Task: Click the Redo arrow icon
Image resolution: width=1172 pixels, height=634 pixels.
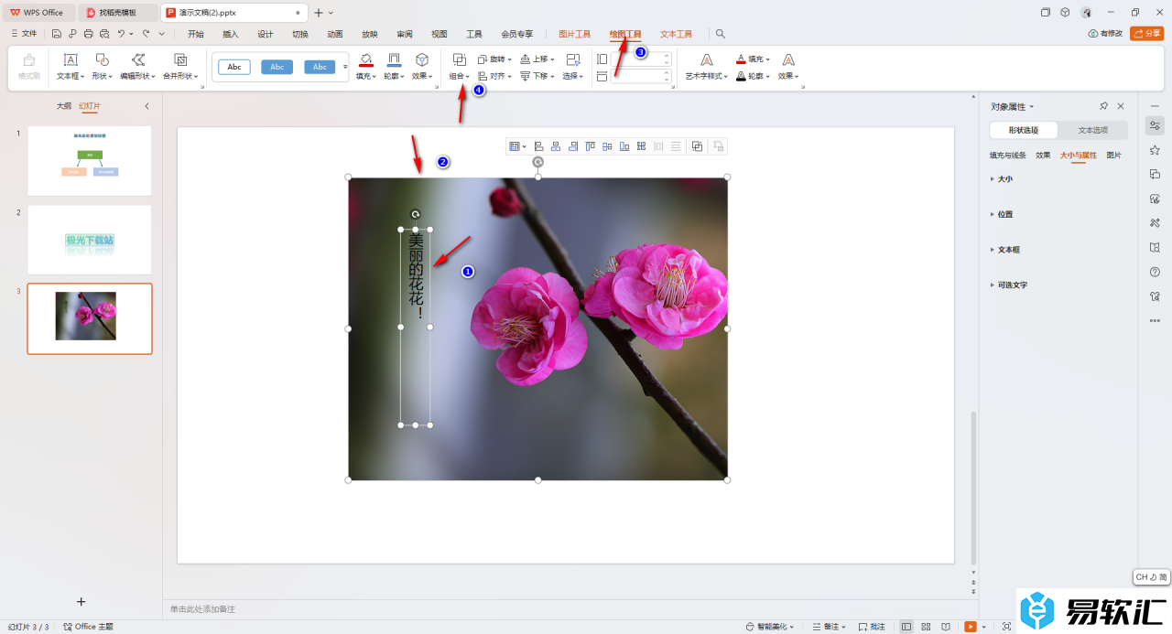Action: click(146, 34)
